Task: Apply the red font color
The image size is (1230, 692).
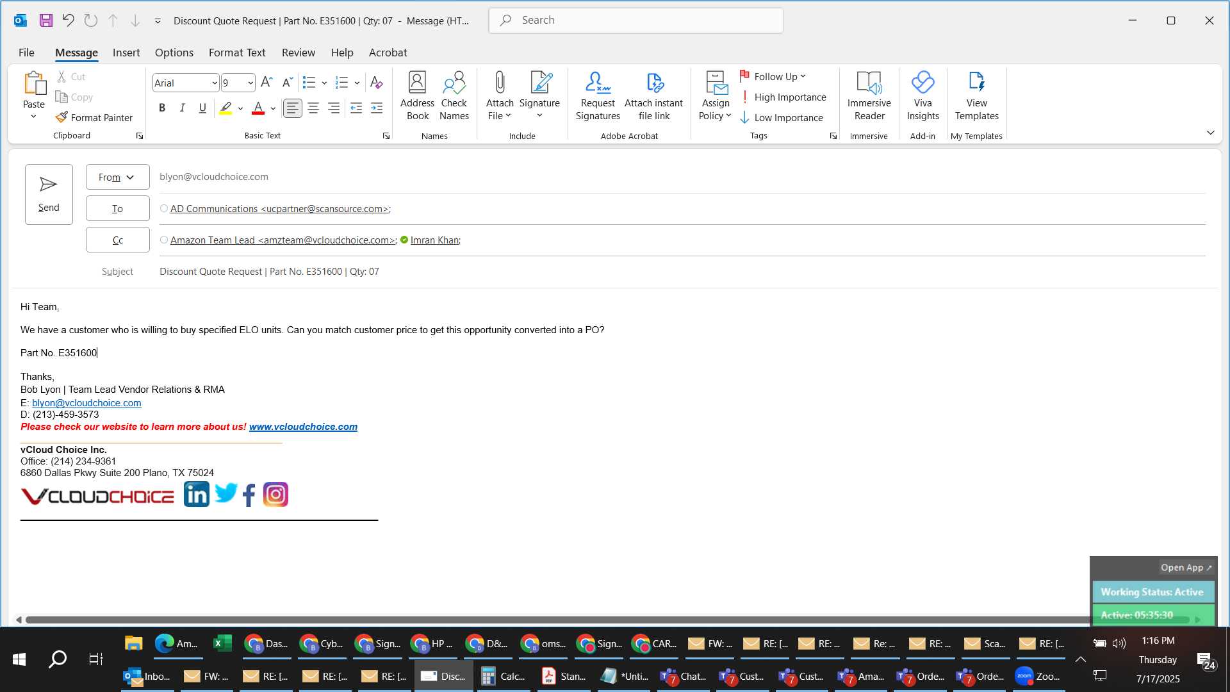Action: tap(258, 108)
